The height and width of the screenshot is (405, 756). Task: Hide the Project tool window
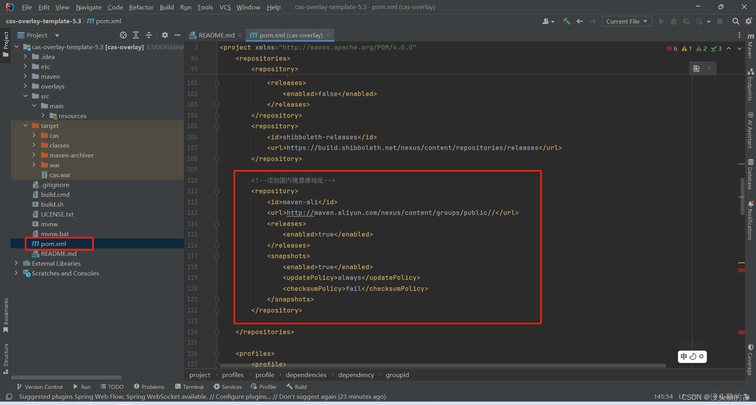178,35
